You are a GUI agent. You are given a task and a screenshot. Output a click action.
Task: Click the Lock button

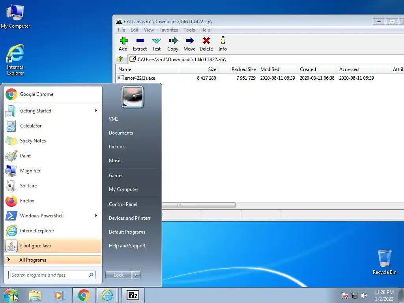(119, 275)
